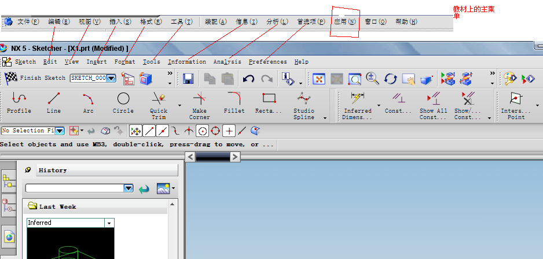Toggle Arc Center snap option
The image size is (543, 259).
(202, 131)
